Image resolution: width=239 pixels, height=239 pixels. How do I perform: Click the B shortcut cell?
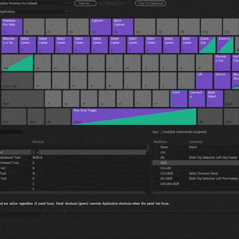click(x=33, y=168)
